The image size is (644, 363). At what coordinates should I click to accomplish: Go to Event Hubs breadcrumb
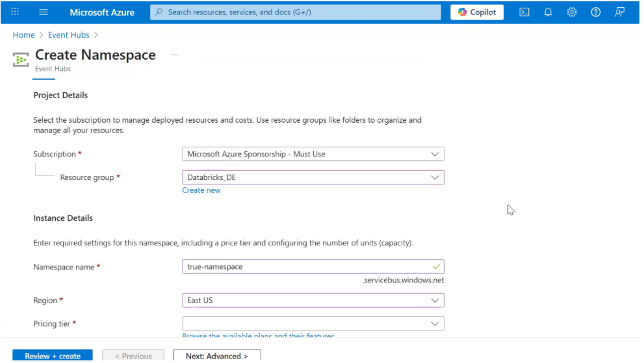pyautogui.click(x=68, y=35)
